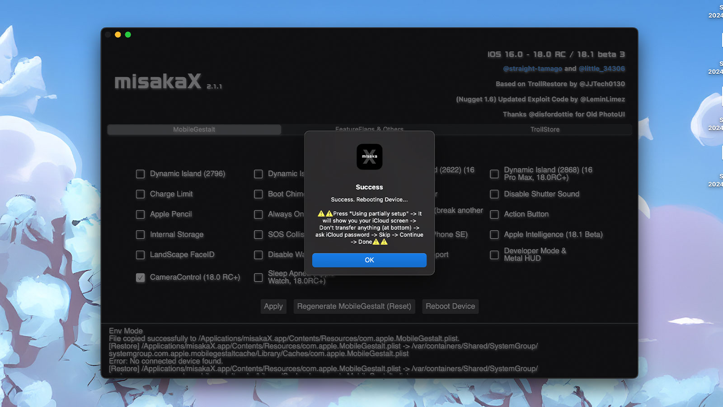Click 'Error: No connected device found.' log line
This screenshot has width=723, height=407.
pos(166,361)
